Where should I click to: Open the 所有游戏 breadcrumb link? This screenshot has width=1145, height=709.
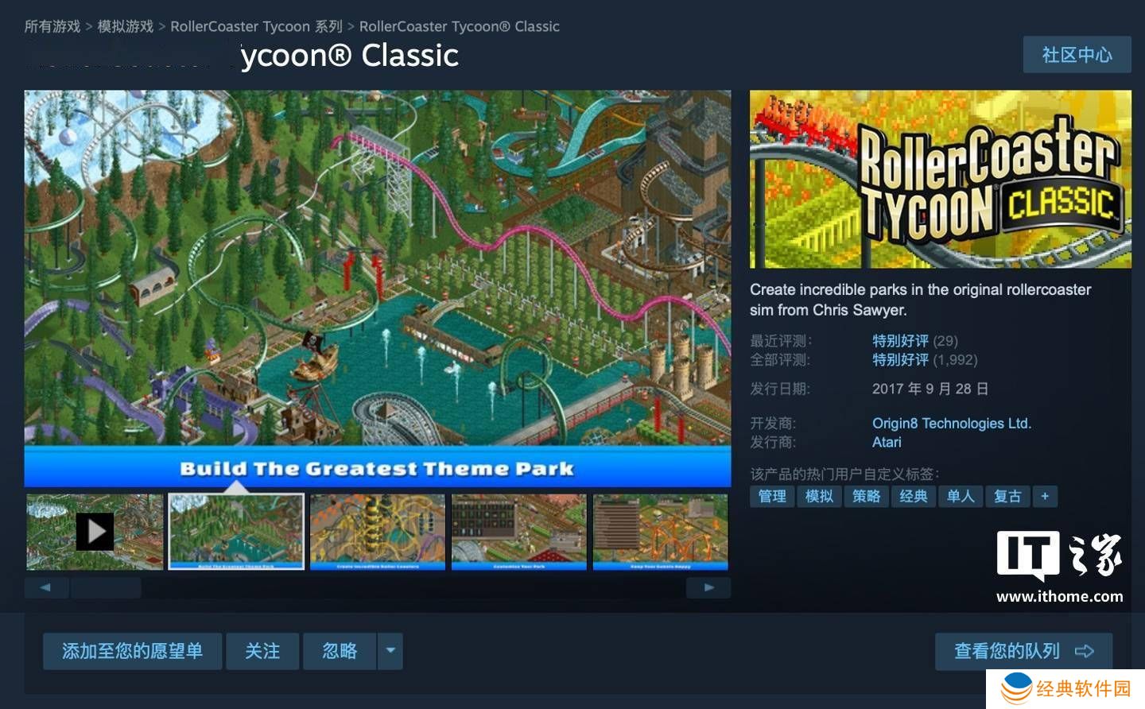coord(52,26)
